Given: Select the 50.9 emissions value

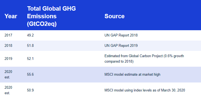Looking at the screenshot, I should point(30,90).
